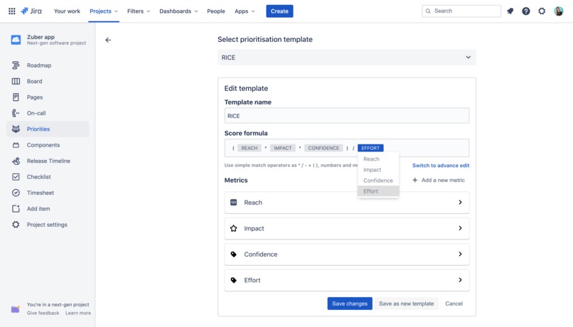Click the EFFORT token in score formula
Image resolution: width=573 pixels, height=327 pixels.
[x=370, y=148]
